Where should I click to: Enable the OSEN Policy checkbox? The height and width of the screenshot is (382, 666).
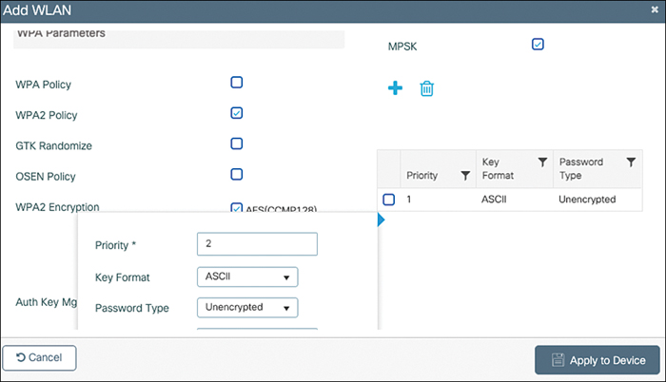click(237, 174)
